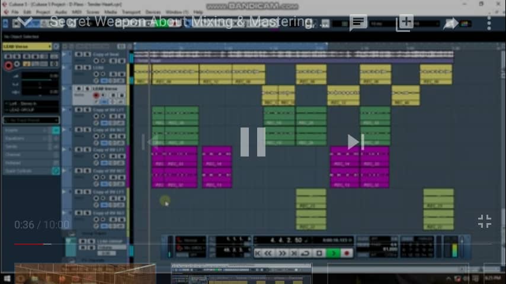Screen dimensions: 506x284
Task: Solo the Copy of Beat track
Action: (x=87, y=54)
